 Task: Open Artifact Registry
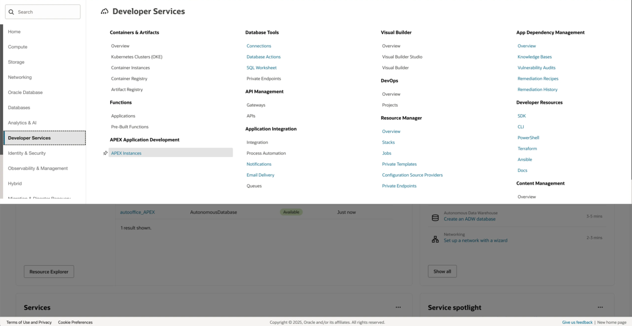click(x=127, y=90)
